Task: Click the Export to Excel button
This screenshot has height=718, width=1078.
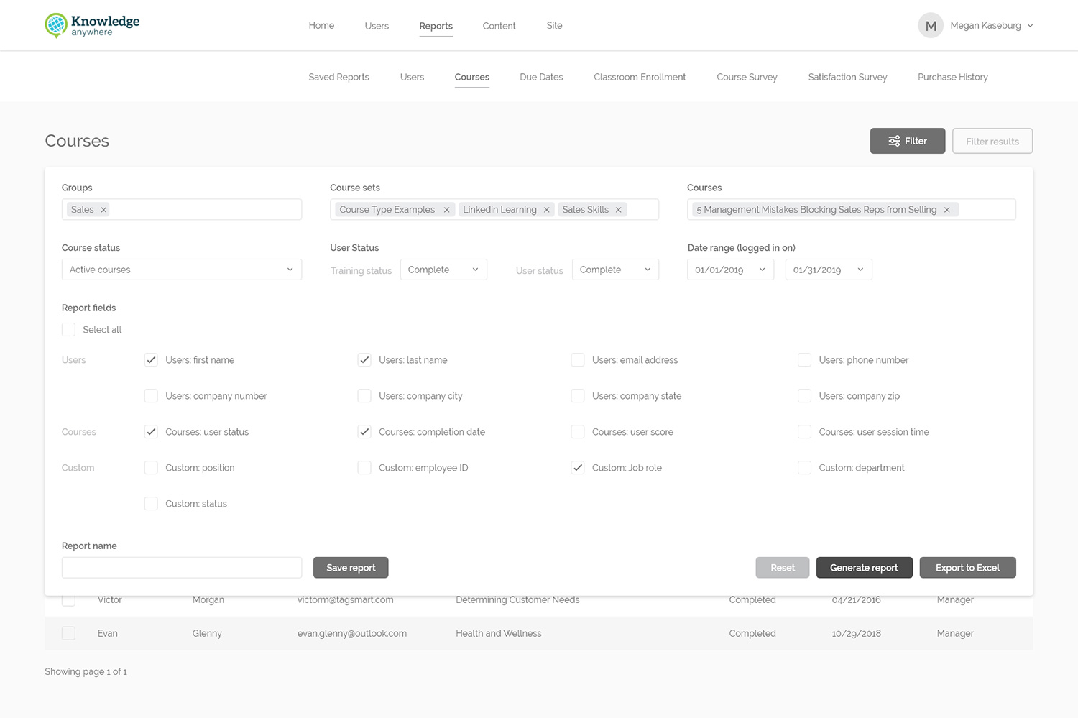Action: [967, 567]
